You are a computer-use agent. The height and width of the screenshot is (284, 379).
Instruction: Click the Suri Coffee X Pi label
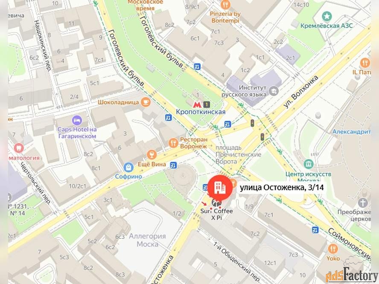(x=216, y=214)
